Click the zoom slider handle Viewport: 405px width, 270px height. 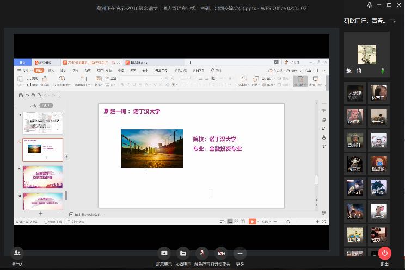click(288, 222)
